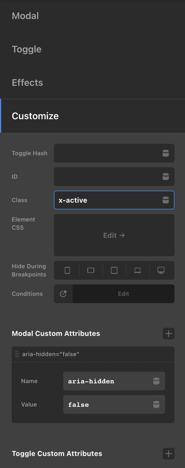
Task: Open the Element CSS editor
Action: pyautogui.click(x=114, y=235)
